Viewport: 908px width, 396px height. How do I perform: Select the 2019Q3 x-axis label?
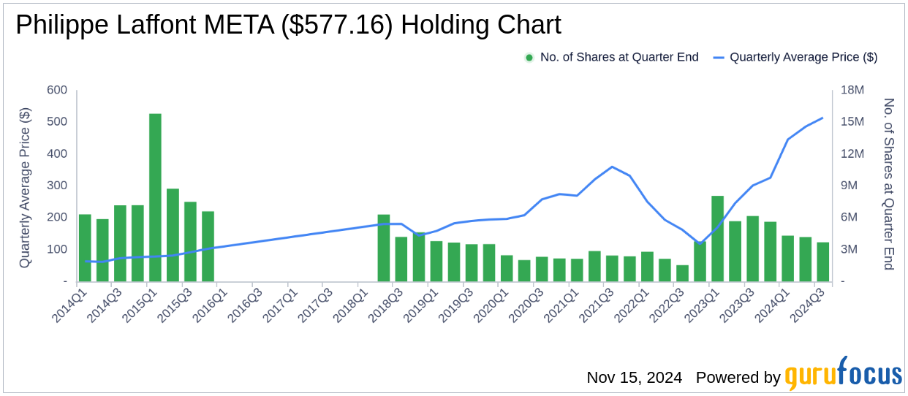(x=455, y=305)
